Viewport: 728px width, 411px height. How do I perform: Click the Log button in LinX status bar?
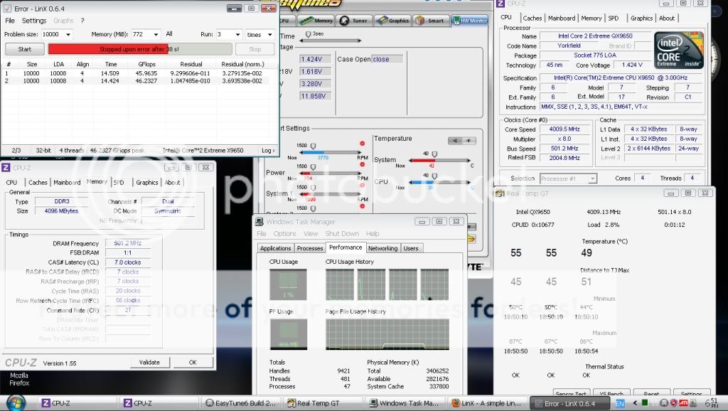(267, 150)
